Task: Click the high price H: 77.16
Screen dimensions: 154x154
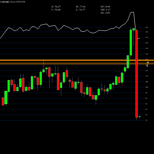Action: [81, 7]
